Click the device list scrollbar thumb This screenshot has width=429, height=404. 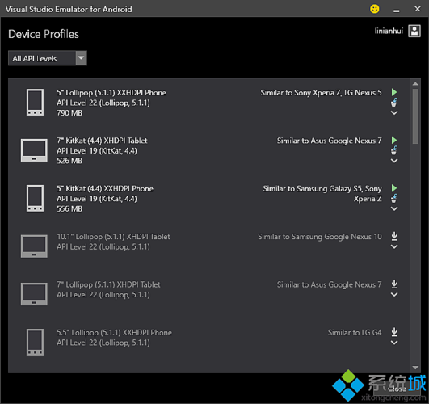coord(415,116)
